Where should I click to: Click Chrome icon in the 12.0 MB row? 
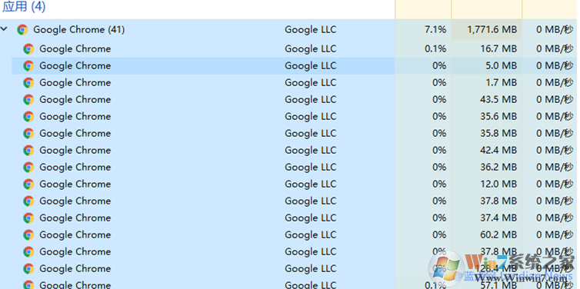coord(28,184)
